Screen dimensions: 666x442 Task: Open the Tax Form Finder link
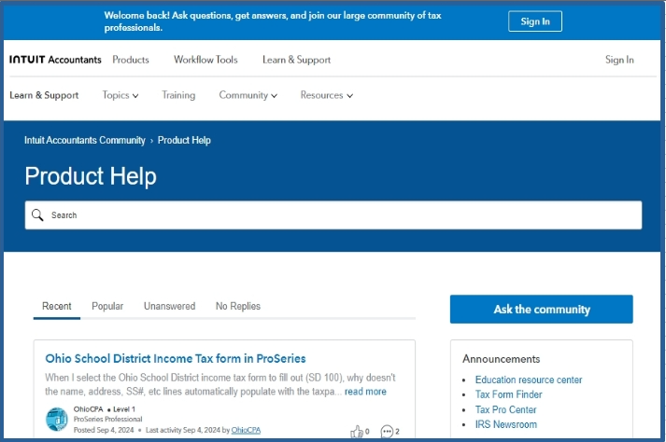click(508, 395)
